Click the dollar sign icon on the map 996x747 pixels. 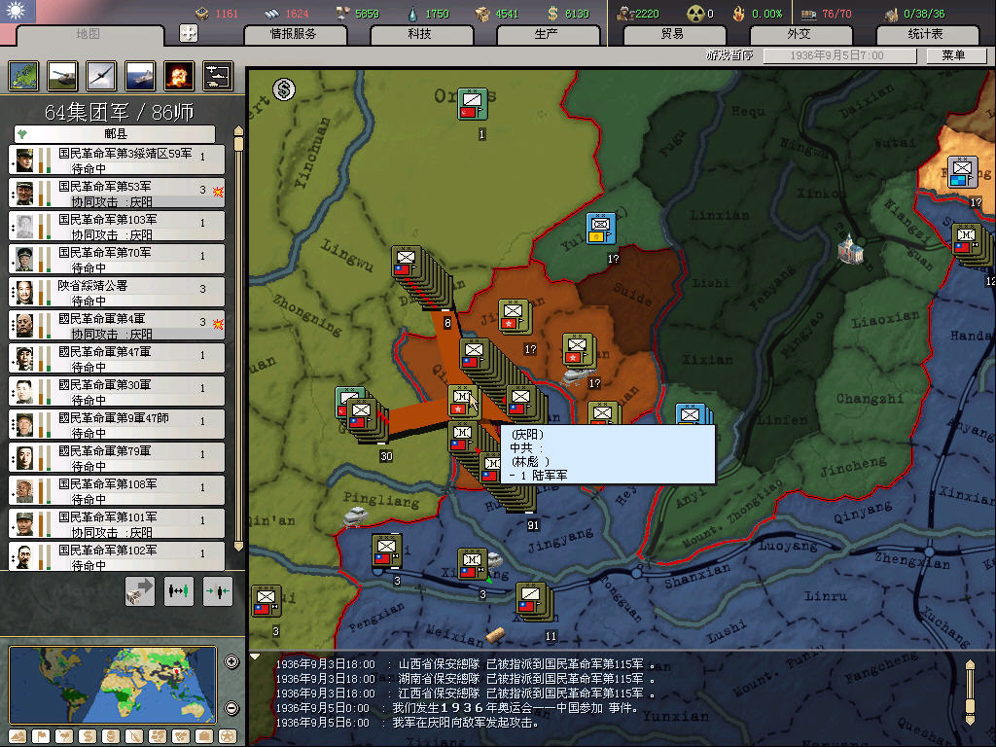284,90
